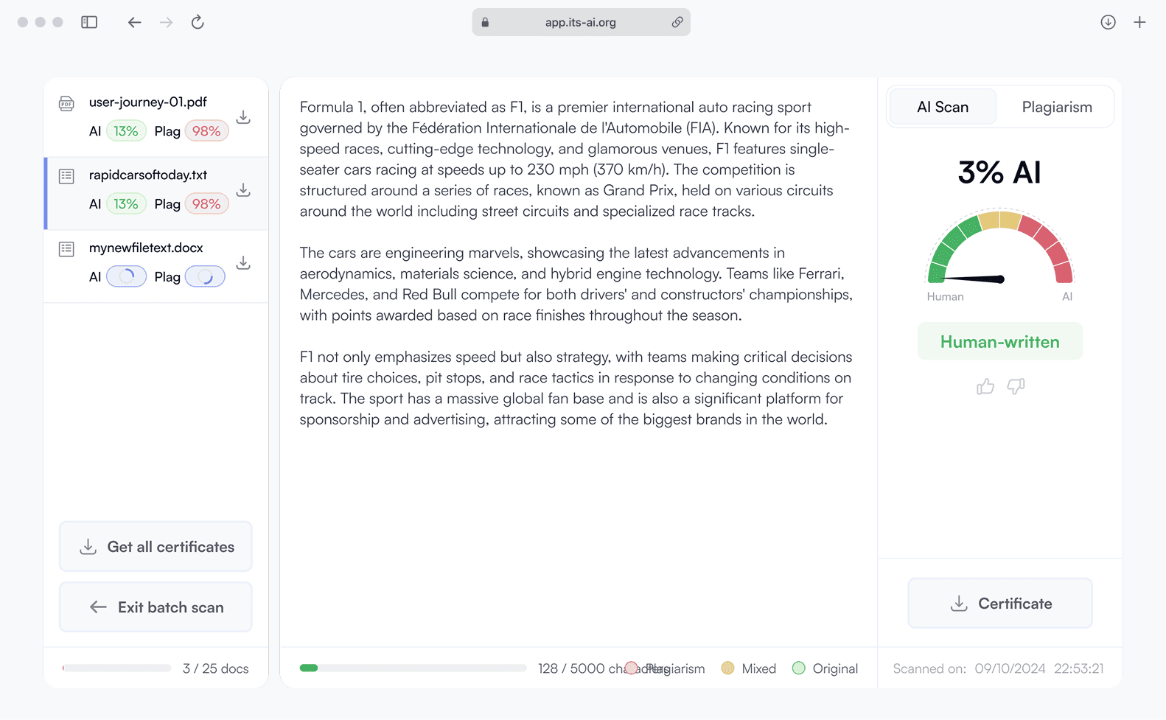1166x720 pixels.
Task: Open browser downloads icon
Action: (x=1108, y=22)
